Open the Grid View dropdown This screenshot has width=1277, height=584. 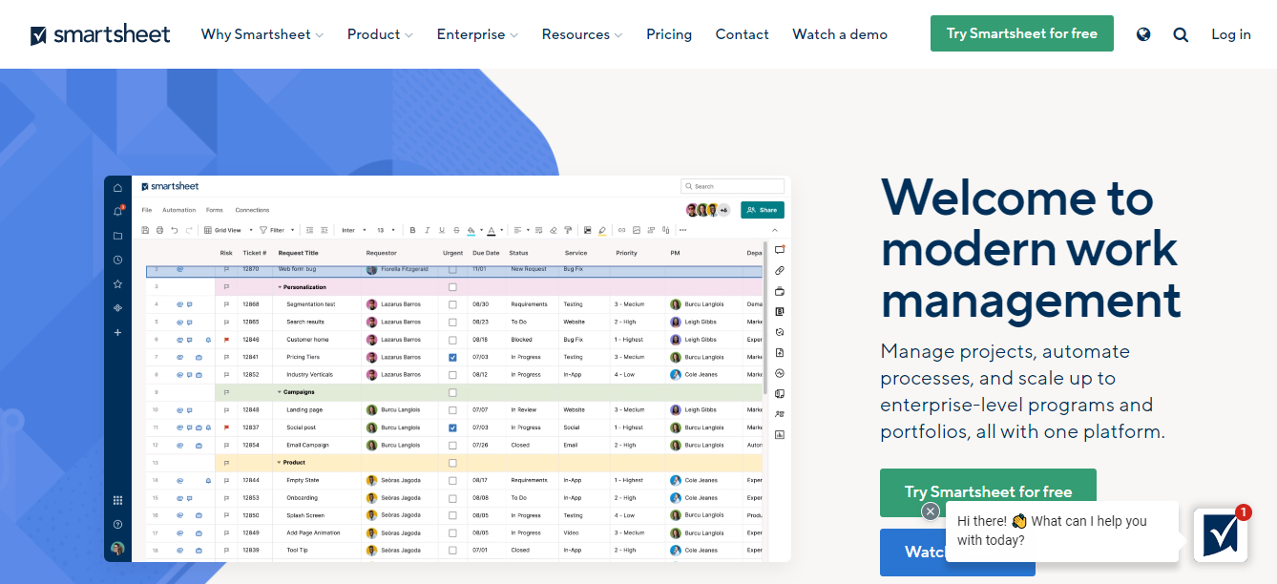click(x=229, y=230)
